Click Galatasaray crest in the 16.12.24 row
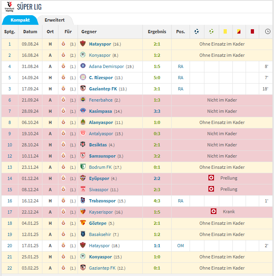 [64, 200]
